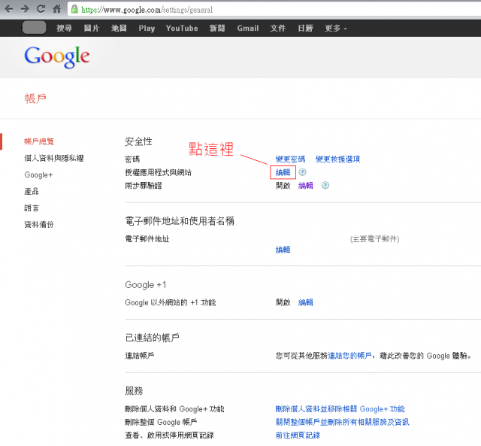Screen dimensions: 481x446
Task: Select 個人資料與隱私權 in the sidebar
Action: [x=54, y=158]
